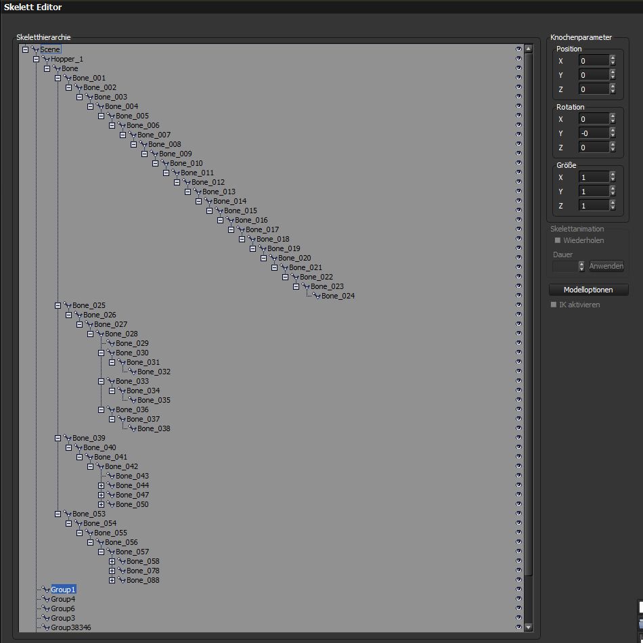Click the bone icon next to Bone_010
The height and width of the screenshot is (643, 643).
point(165,163)
